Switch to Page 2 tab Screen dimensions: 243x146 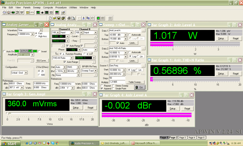(x=173, y=137)
